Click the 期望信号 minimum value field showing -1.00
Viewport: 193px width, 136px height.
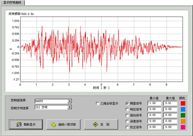coord(154,103)
